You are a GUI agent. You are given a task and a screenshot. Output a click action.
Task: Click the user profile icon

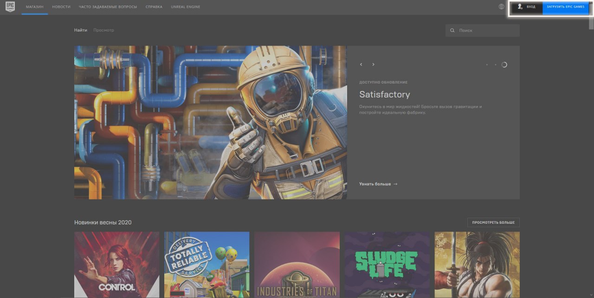pos(520,7)
